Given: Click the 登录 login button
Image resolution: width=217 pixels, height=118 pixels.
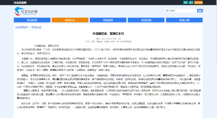Looking at the screenshot, I should [x=191, y=2].
